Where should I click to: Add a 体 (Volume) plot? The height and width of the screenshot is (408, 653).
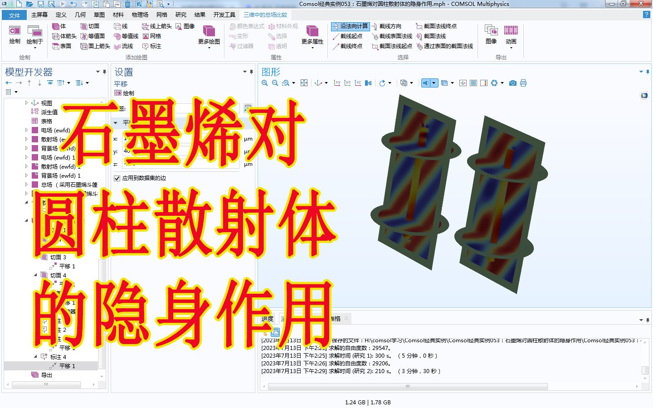(x=59, y=26)
